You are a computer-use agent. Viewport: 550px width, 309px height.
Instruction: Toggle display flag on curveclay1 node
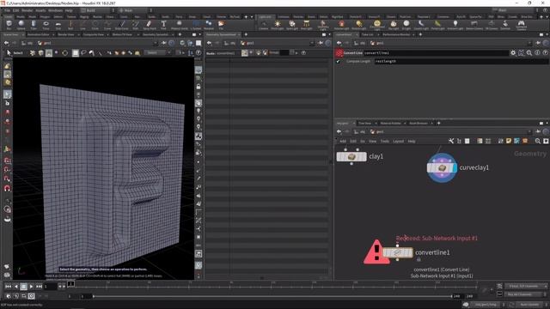click(x=455, y=168)
